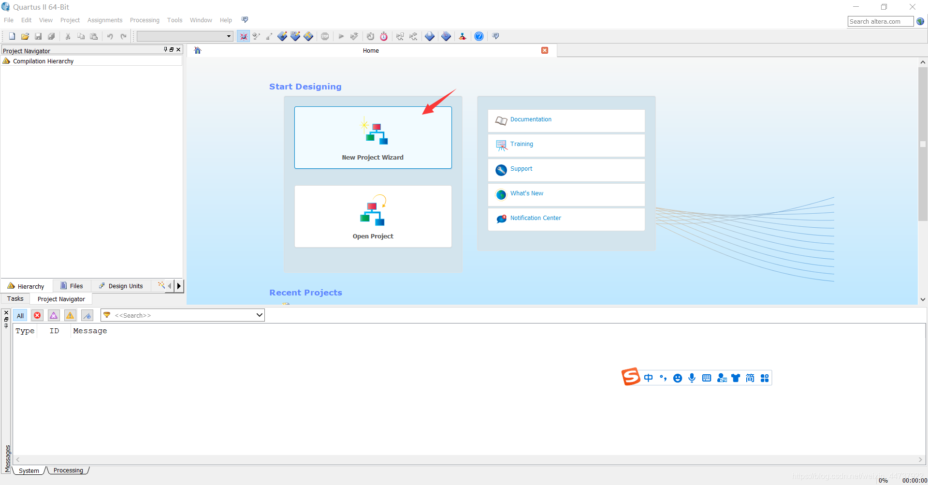Open the Edit menu
Viewport: 928px width, 485px height.
coord(26,20)
